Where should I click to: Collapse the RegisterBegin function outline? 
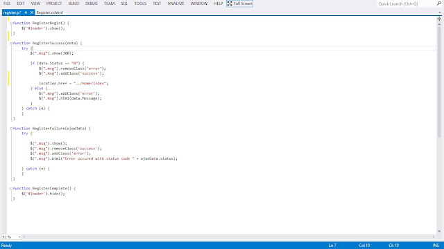click(11, 23)
